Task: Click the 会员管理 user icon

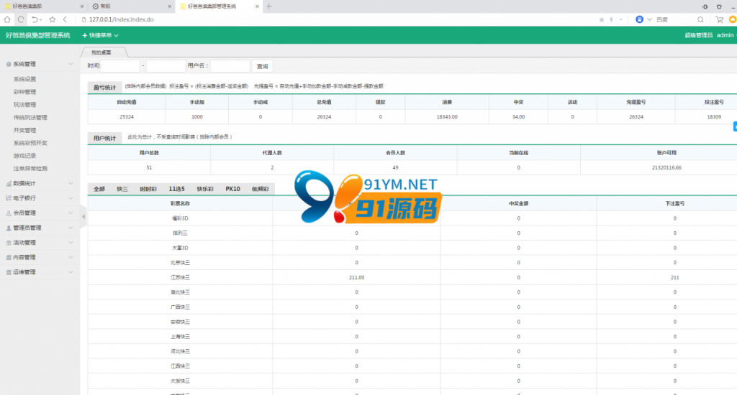Action: 9,213
